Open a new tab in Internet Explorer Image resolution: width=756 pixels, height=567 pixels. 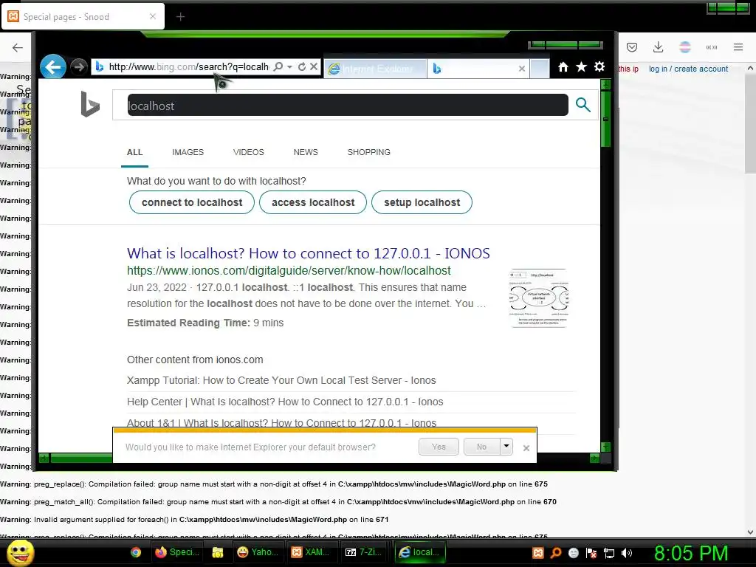click(540, 69)
